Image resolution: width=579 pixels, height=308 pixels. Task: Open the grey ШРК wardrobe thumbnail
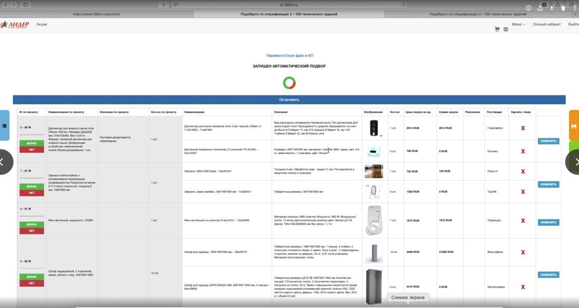[x=374, y=287]
